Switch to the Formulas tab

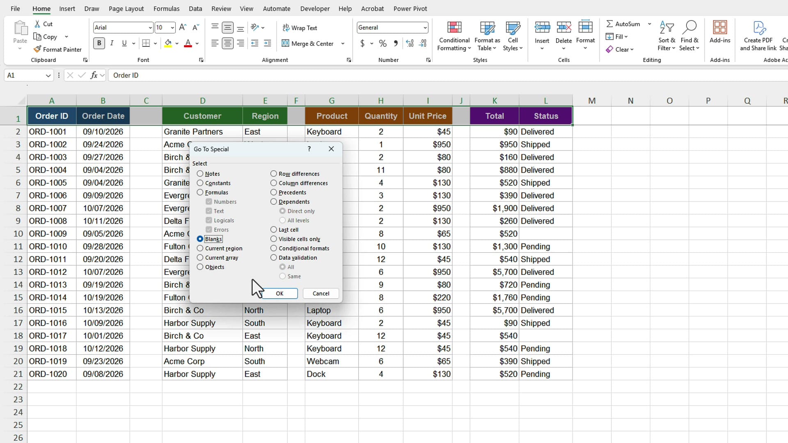pyautogui.click(x=166, y=9)
